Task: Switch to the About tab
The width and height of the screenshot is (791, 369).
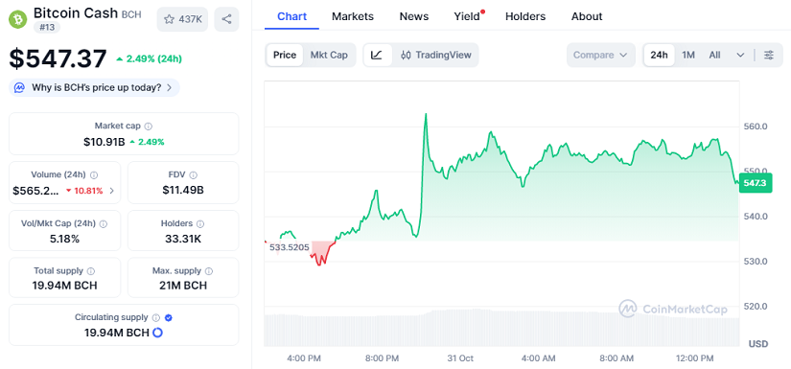Action: pyautogui.click(x=587, y=16)
